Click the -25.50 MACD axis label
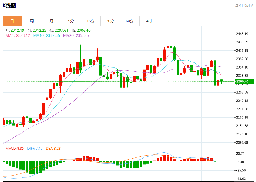 click(x=241, y=170)
